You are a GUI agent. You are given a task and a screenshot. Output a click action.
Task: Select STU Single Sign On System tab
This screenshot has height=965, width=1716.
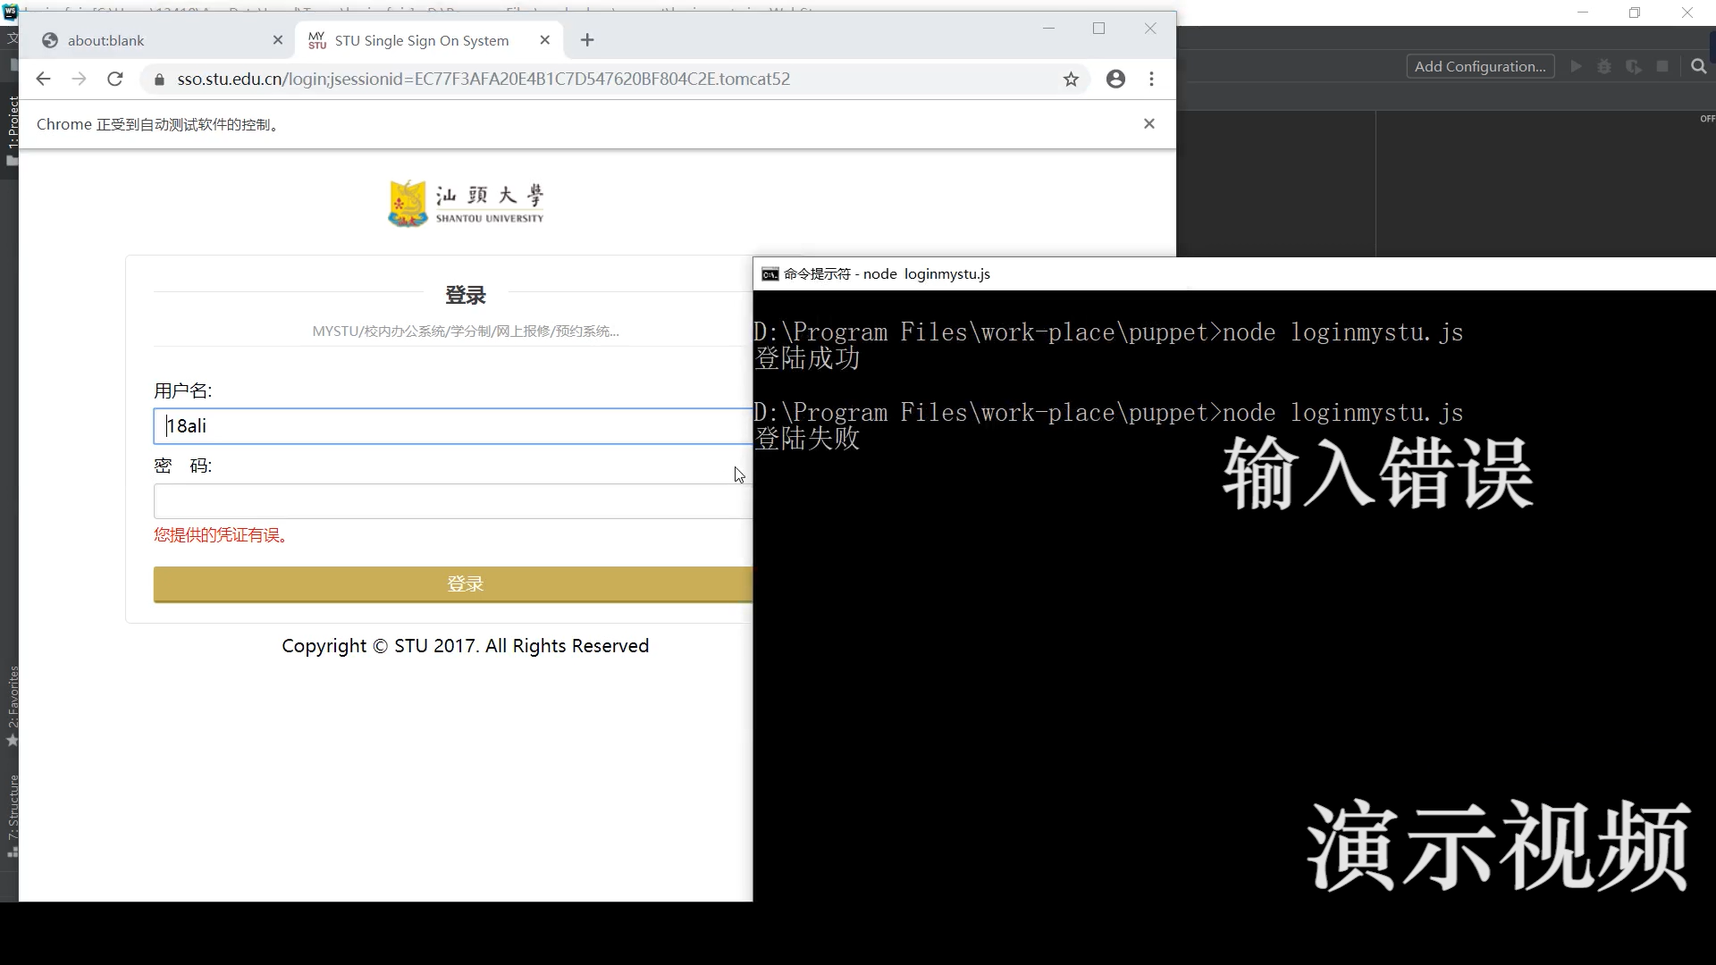click(420, 40)
